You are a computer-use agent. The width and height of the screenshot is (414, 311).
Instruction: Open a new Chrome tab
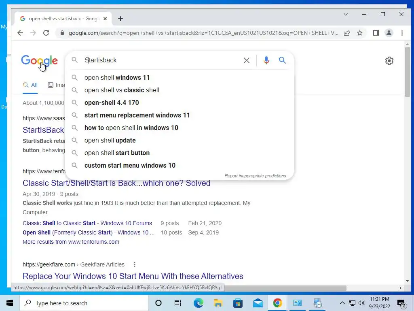(x=120, y=19)
